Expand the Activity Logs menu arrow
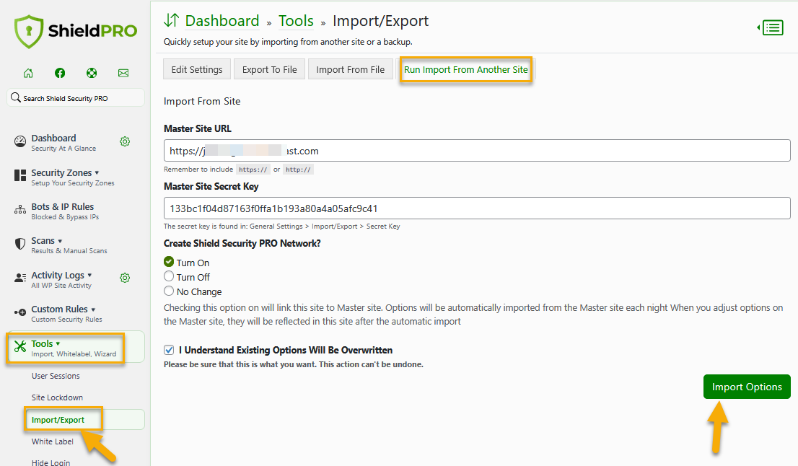 tap(89, 276)
